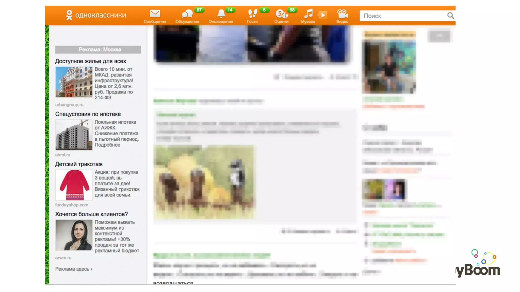Click the Реклама здесь link
Image resolution: width=520 pixels, height=292 pixels.
(x=74, y=269)
